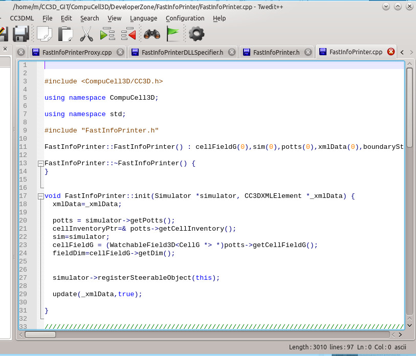Viewport: 416px width, 356px height.
Task: Close the FastInfoPrinter.cpp tab
Action: 391,52
